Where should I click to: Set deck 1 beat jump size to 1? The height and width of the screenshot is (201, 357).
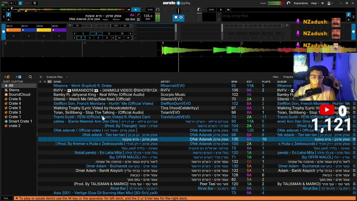tap(81, 38)
